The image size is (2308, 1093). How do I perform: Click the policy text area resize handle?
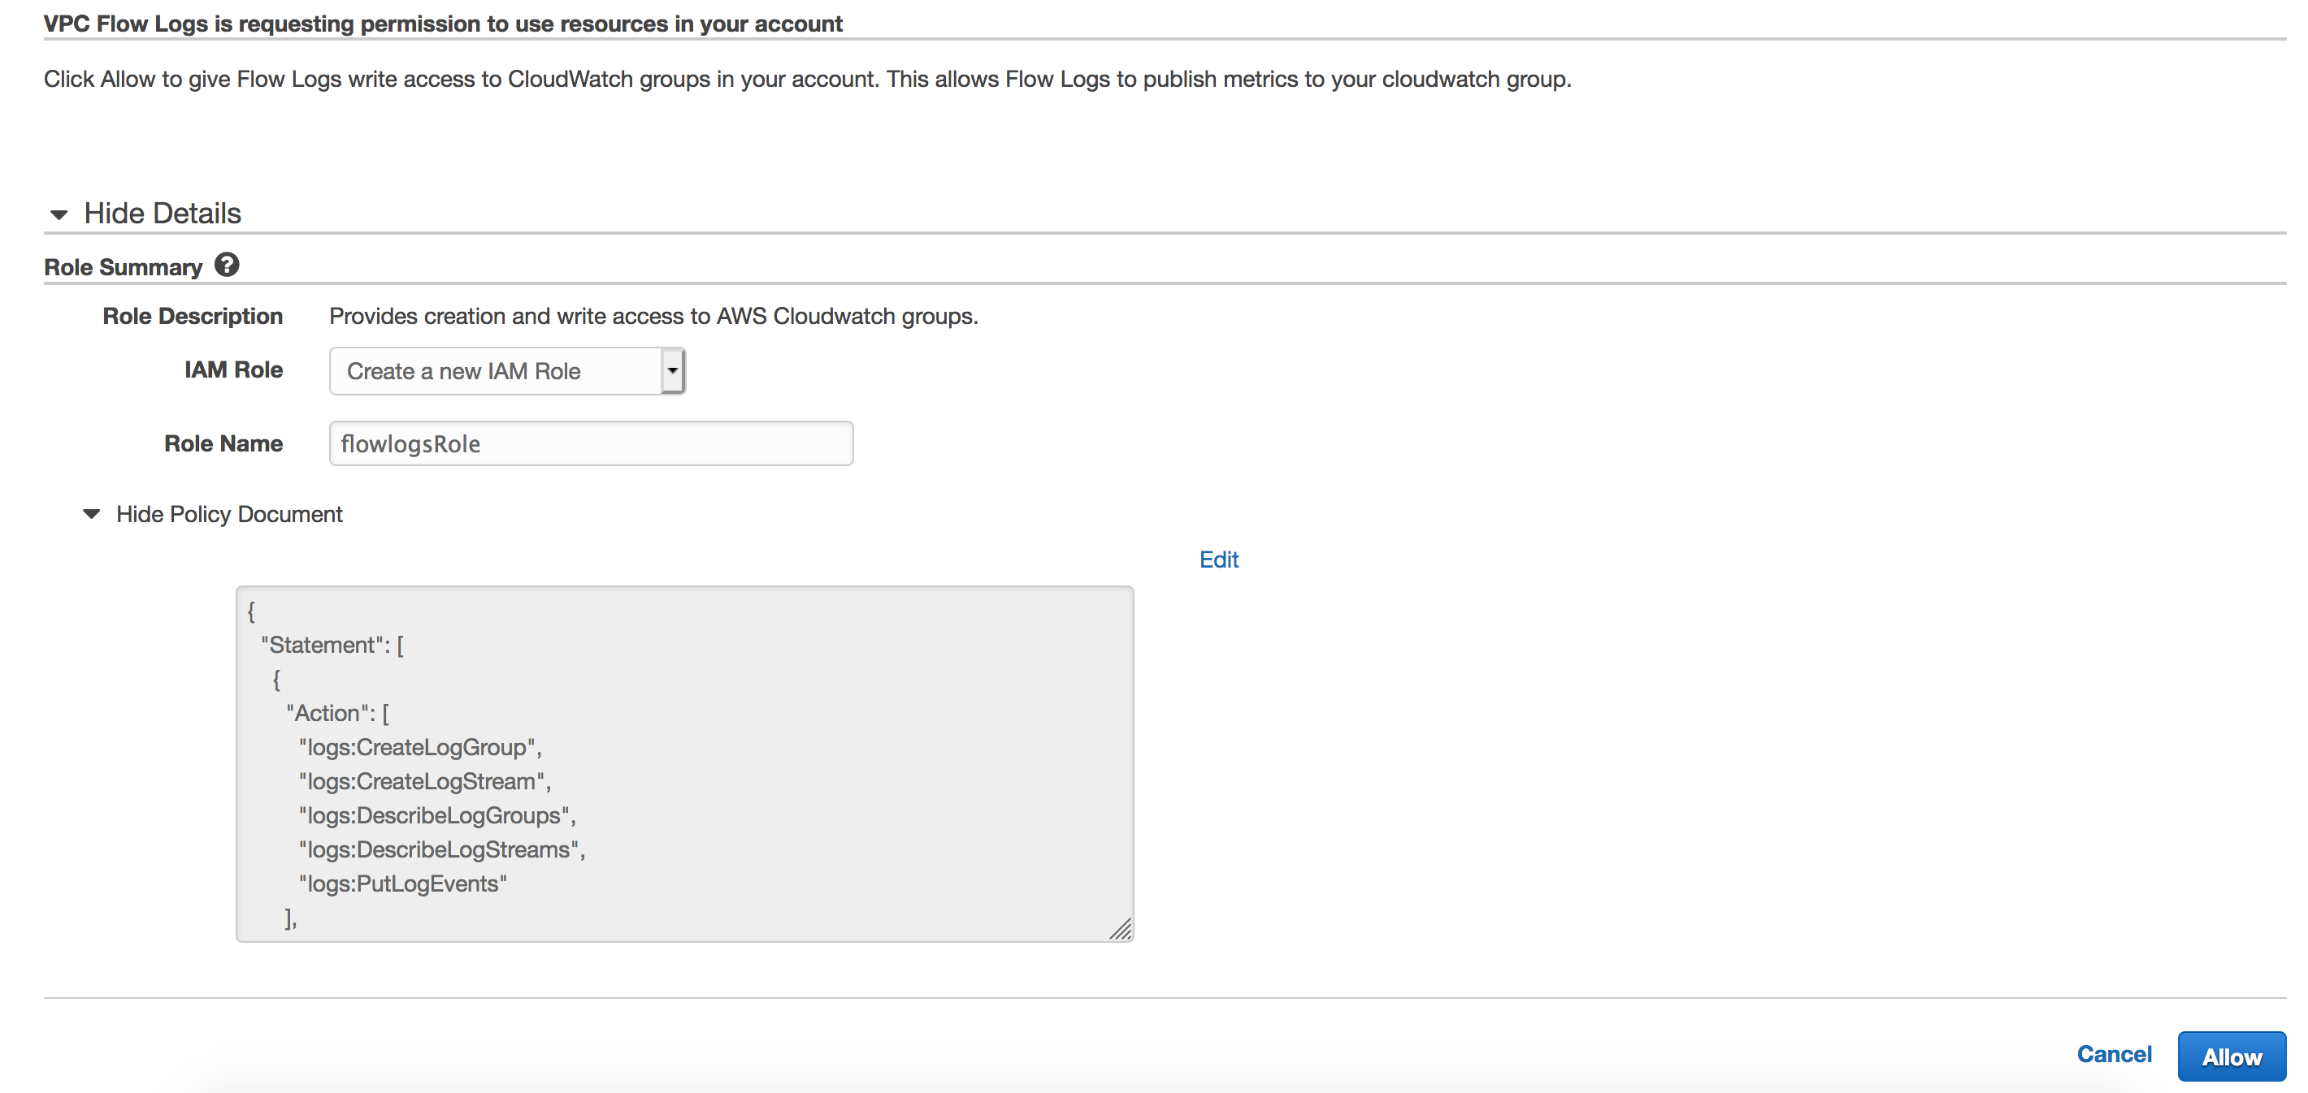[x=1120, y=929]
